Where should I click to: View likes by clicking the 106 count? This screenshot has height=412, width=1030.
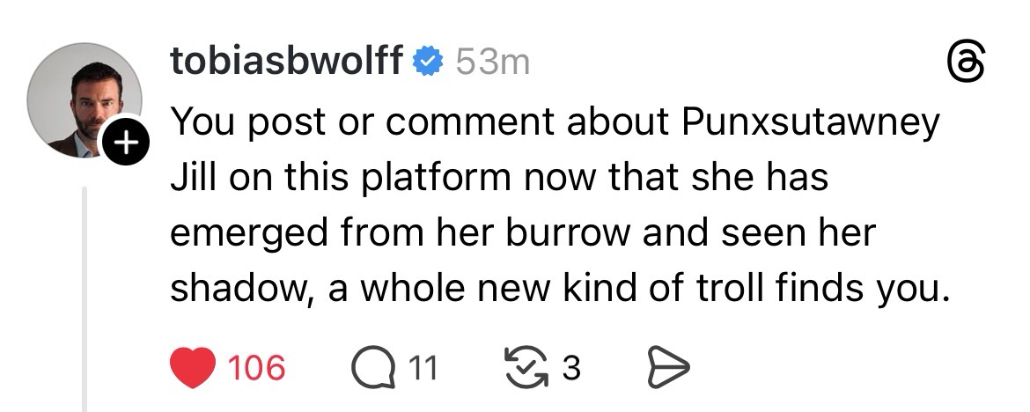tap(257, 367)
